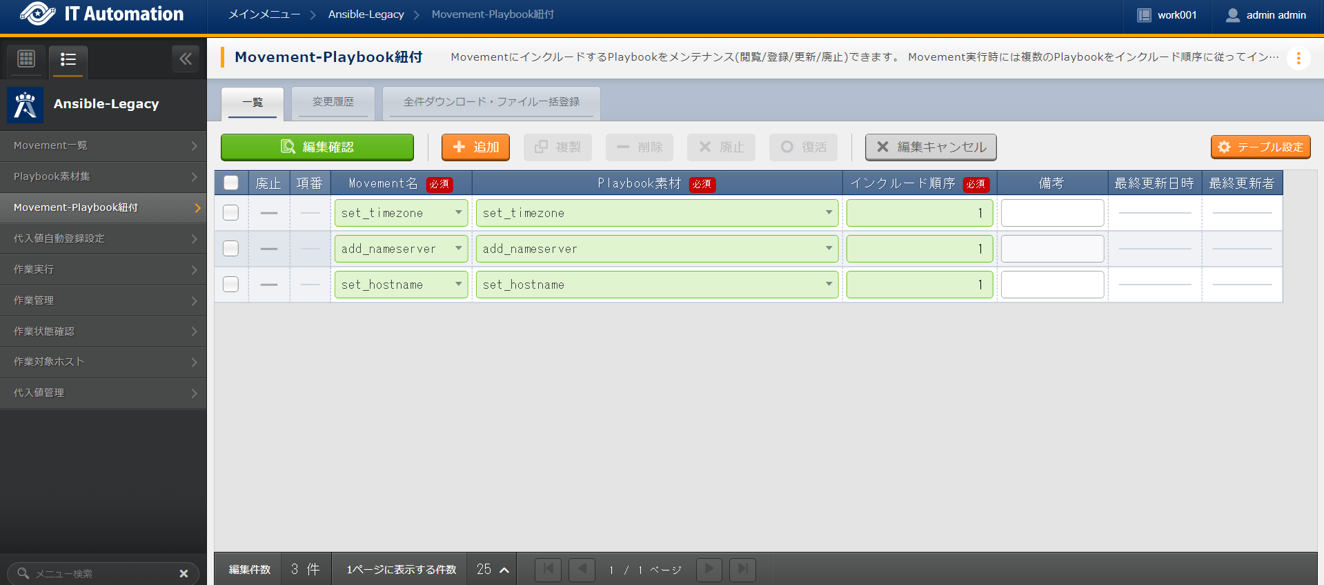Open 全件ダウンロード・ファイル一括登録 tab
The width and height of the screenshot is (1324, 585).
coord(491,102)
